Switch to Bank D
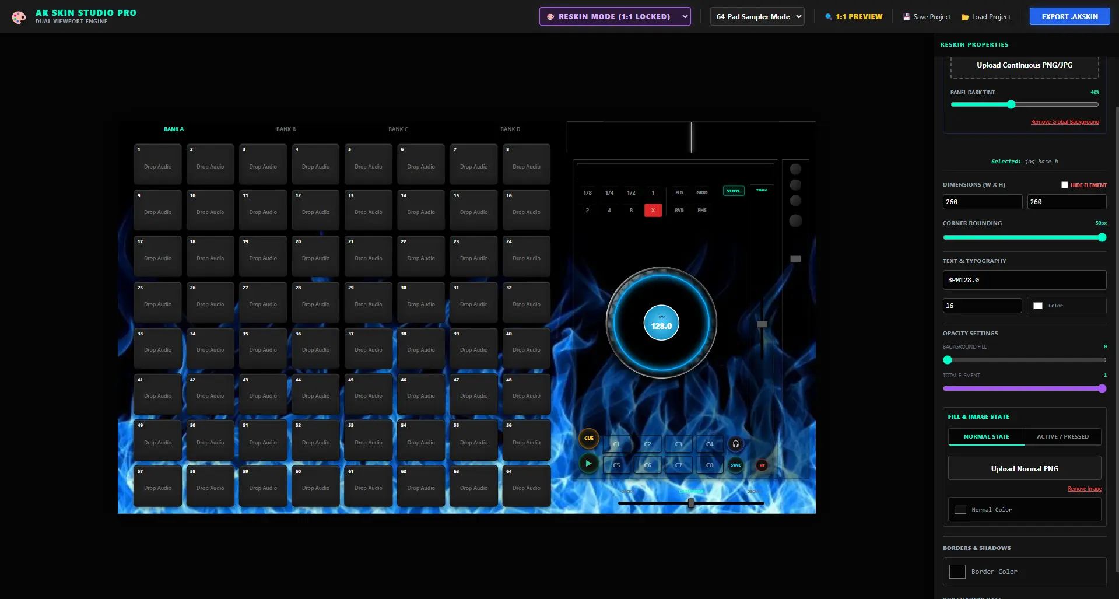This screenshot has height=599, width=1119. point(510,129)
